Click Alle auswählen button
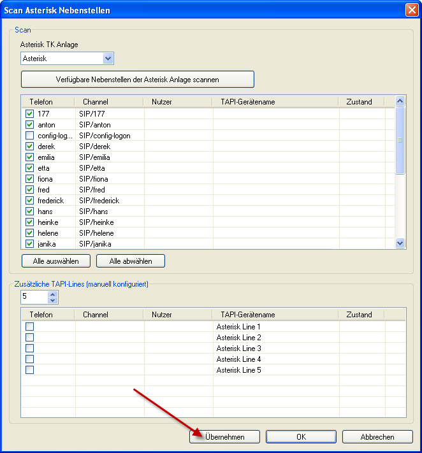The image size is (422, 453). click(x=55, y=261)
